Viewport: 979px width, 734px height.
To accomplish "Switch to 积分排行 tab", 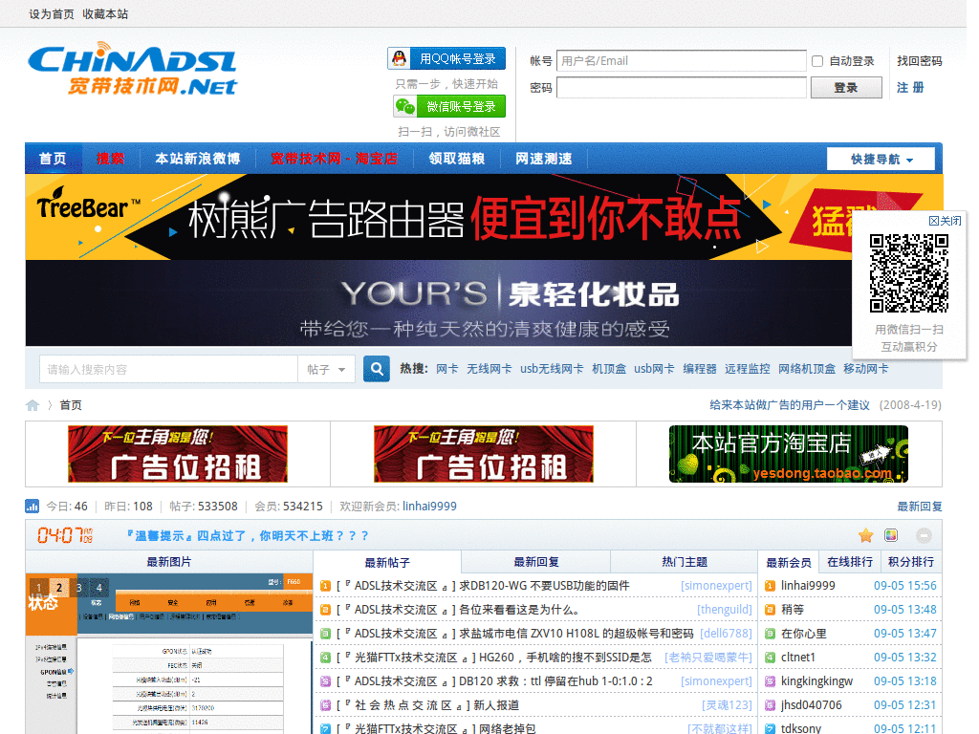I will pyautogui.click(x=911, y=562).
